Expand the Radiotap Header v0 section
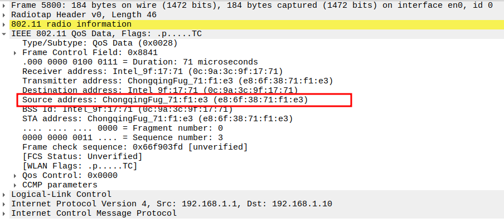Image resolution: width=504 pixels, height=223 pixels. 5,14
